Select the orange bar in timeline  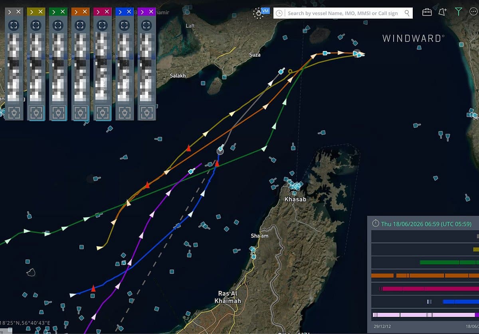click(425, 275)
